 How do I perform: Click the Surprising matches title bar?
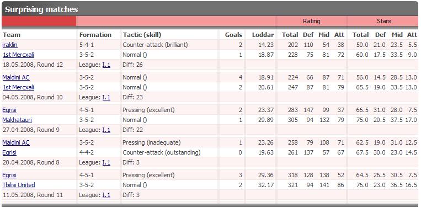[210, 9]
